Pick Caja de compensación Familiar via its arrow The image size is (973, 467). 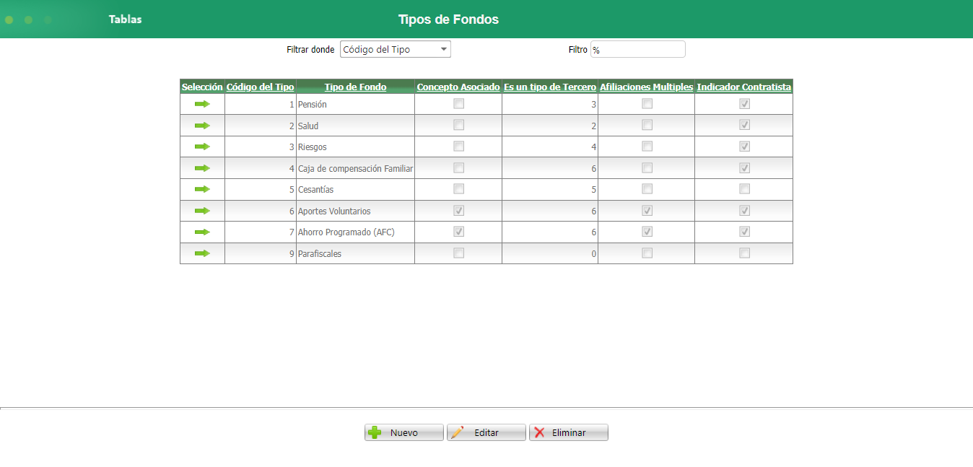(x=201, y=167)
